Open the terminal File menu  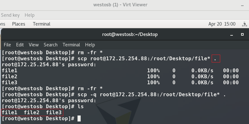tap(7, 45)
